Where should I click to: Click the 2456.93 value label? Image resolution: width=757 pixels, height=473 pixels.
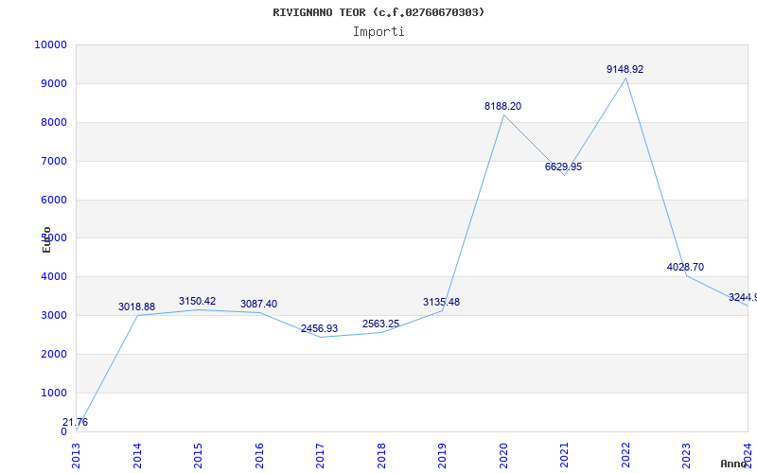coord(319,329)
